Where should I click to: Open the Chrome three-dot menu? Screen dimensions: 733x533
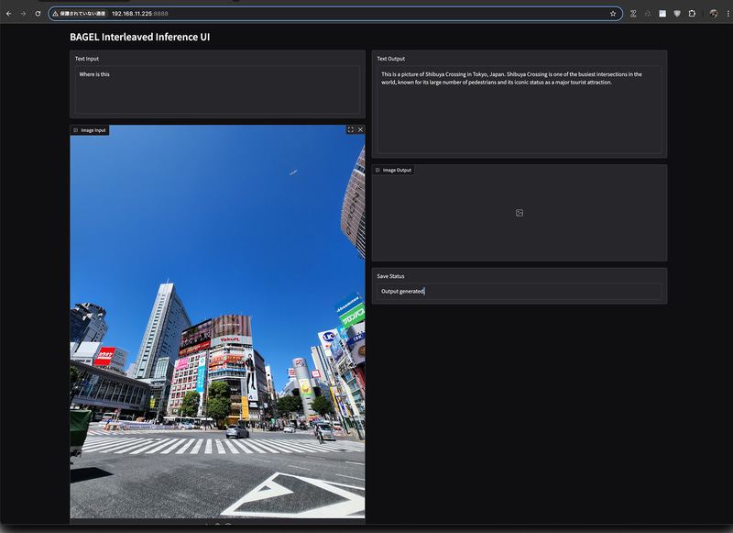[728, 13]
